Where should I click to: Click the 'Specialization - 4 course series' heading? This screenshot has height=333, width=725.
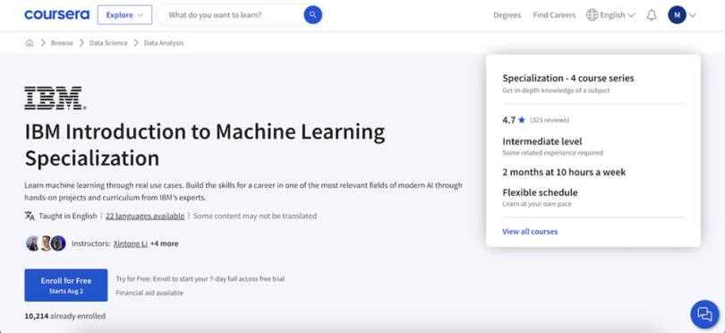568,78
